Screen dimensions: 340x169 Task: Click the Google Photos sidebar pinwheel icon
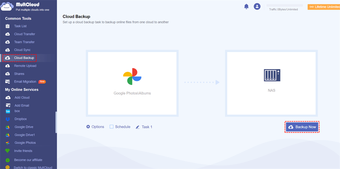(x=8, y=143)
